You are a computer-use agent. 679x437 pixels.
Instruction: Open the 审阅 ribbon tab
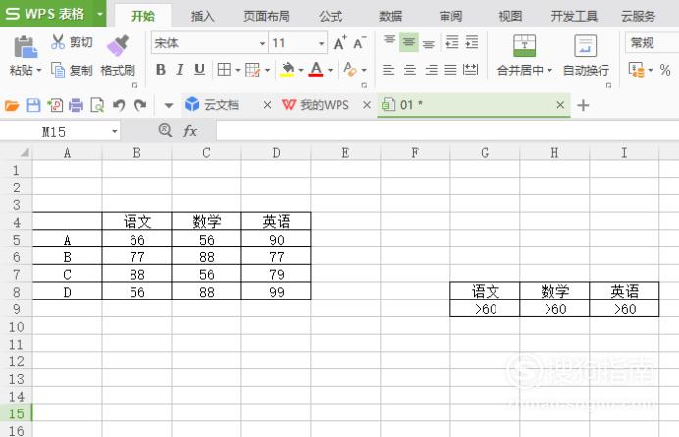pos(450,16)
